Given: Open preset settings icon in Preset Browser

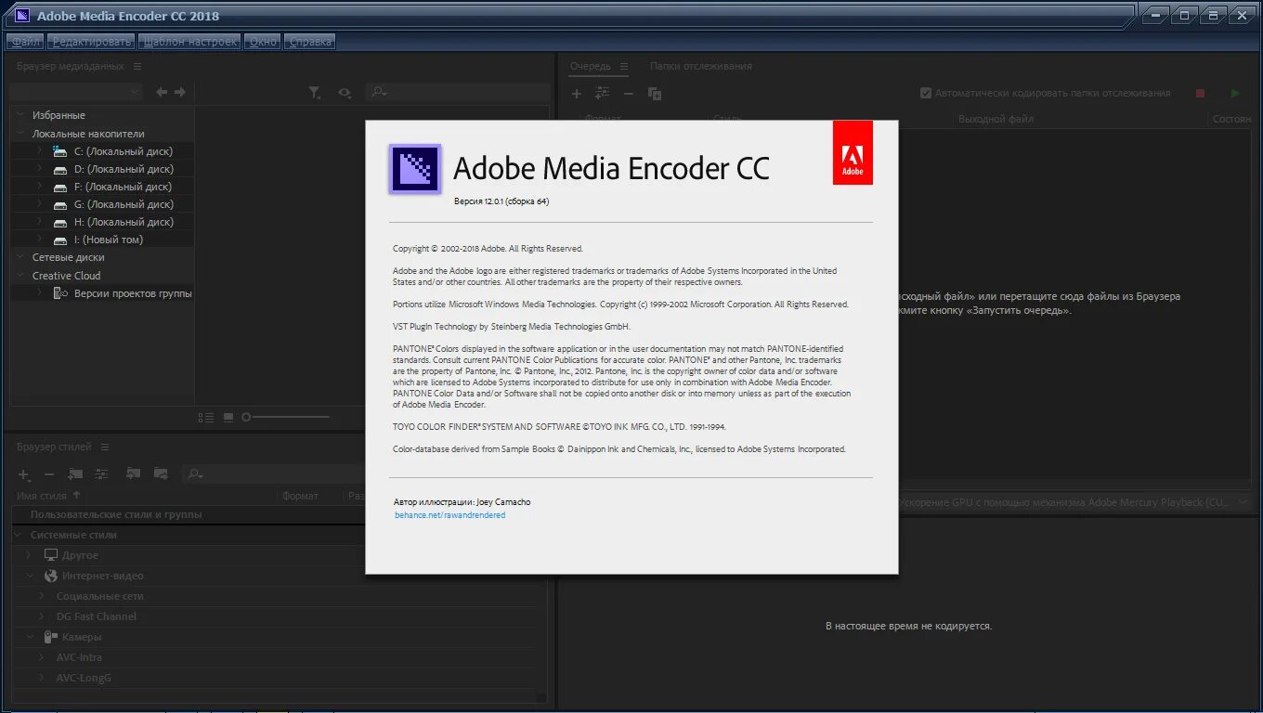Looking at the screenshot, I should (101, 474).
